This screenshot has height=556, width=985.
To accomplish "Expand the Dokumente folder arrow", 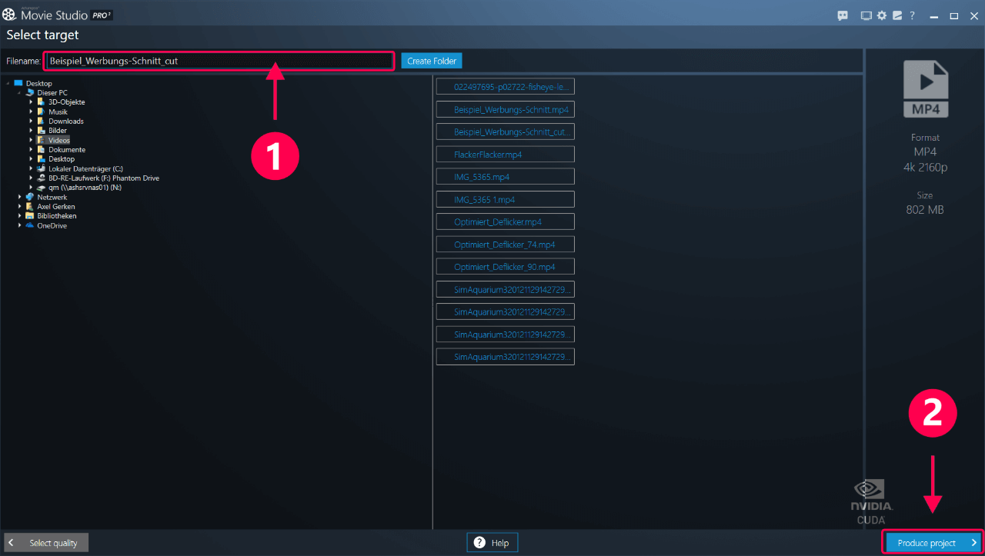I will click(x=32, y=149).
